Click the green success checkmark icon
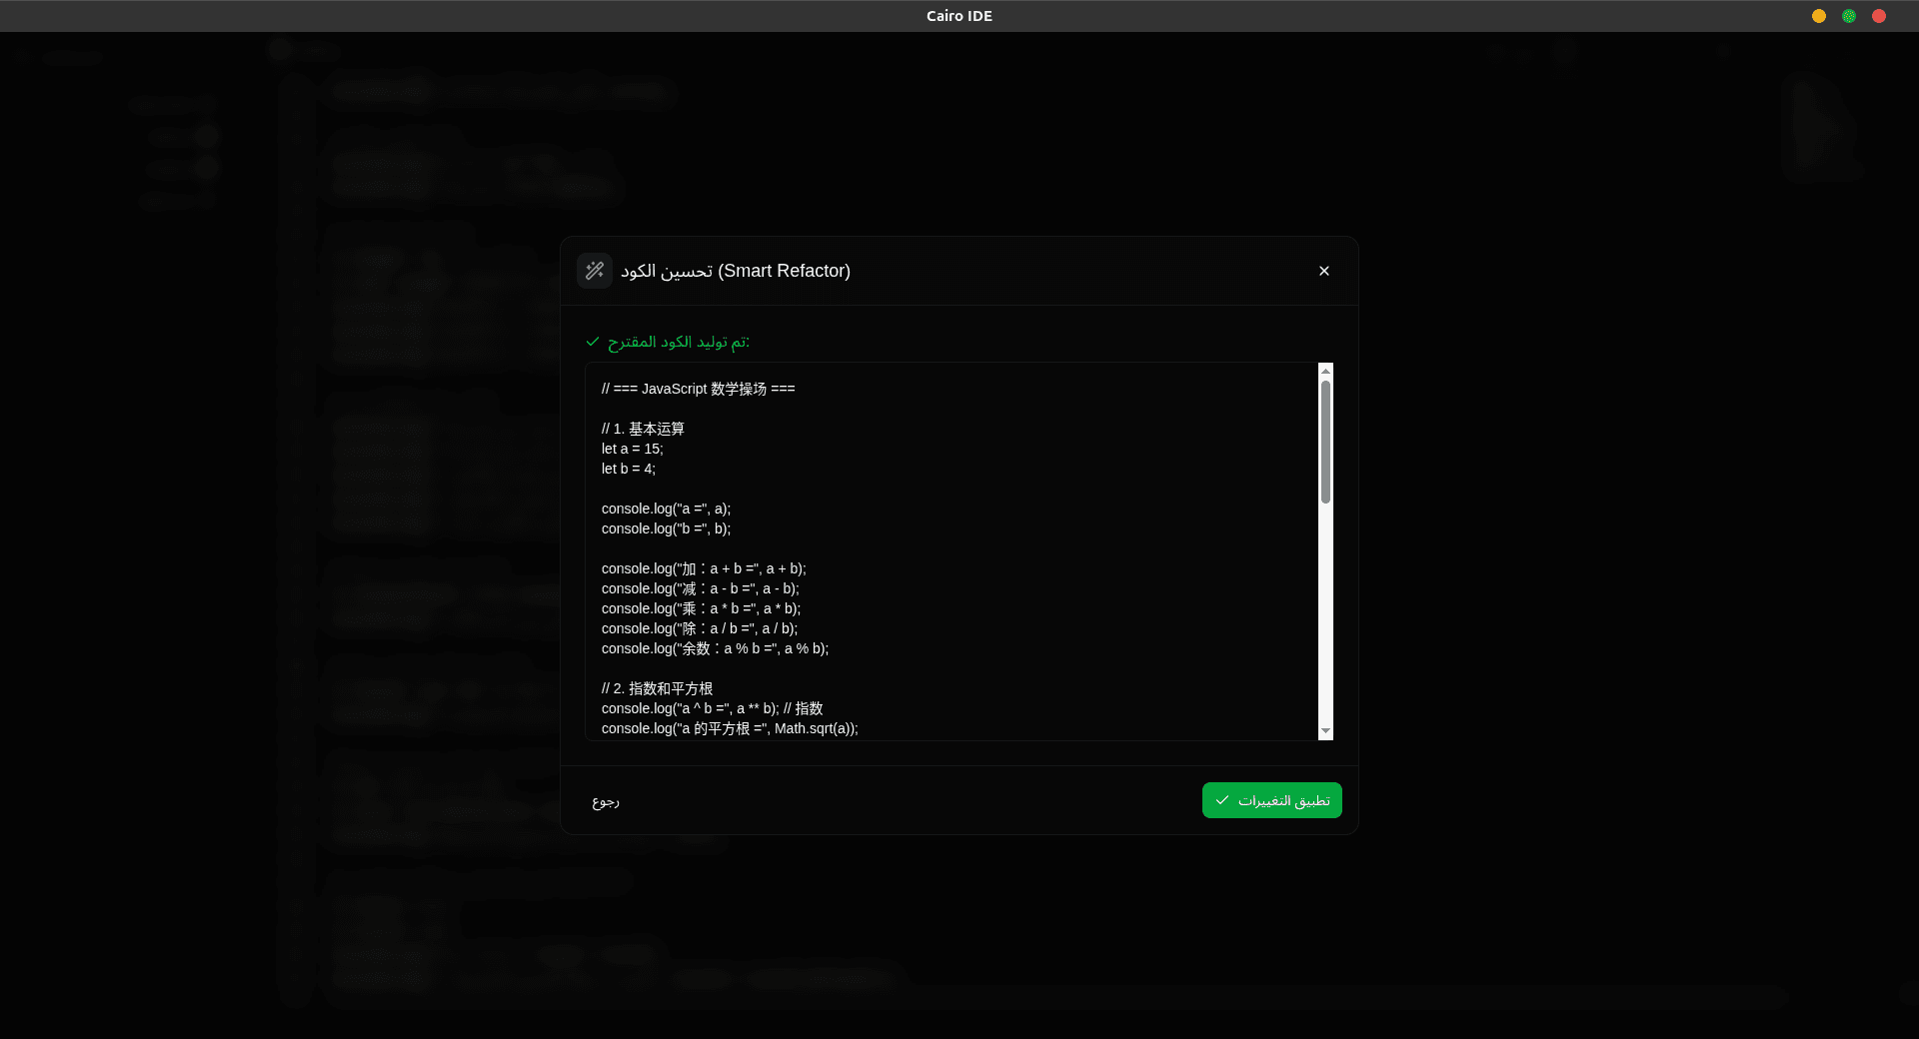The image size is (1919, 1039). click(593, 342)
